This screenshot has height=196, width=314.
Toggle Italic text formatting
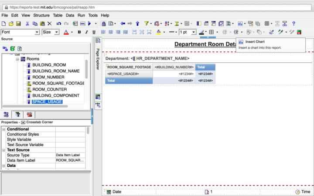coord(87,32)
